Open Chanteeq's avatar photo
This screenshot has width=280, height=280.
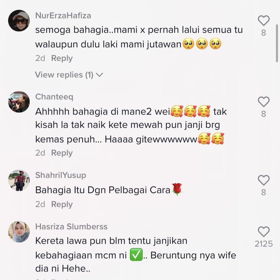tap(19, 102)
